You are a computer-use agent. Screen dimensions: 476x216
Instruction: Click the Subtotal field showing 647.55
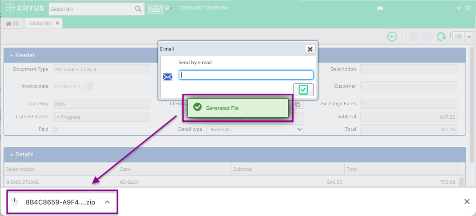point(408,117)
